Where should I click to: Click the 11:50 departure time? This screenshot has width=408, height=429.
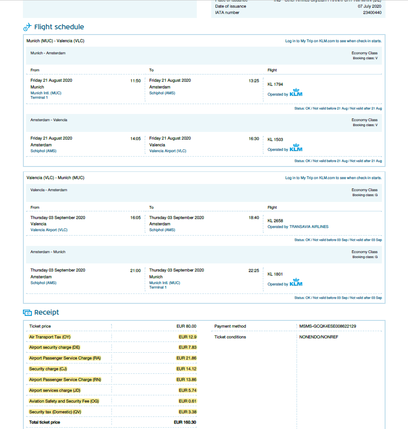click(135, 81)
